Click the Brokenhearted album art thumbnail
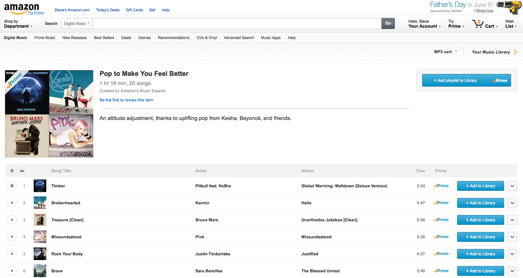Screen dimensions: 523x278 [x=40, y=203]
